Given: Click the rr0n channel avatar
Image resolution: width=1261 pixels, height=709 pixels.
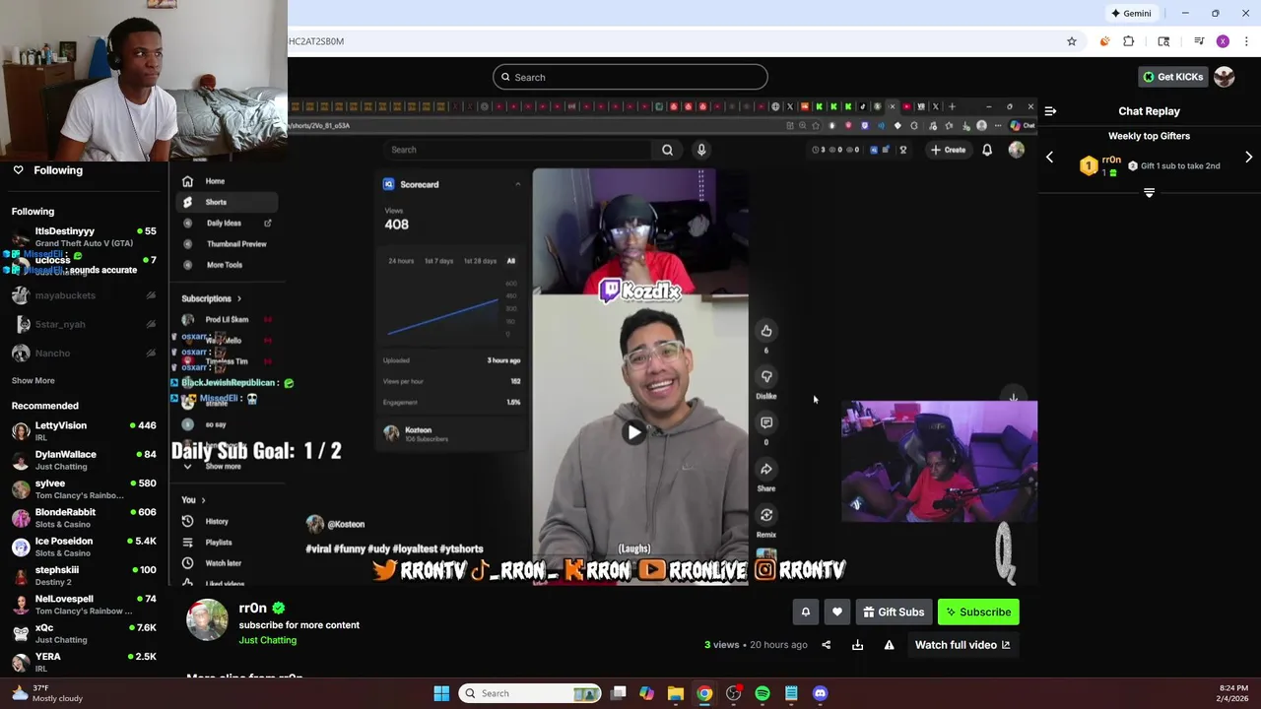Looking at the screenshot, I should pyautogui.click(x=207, y=619).
